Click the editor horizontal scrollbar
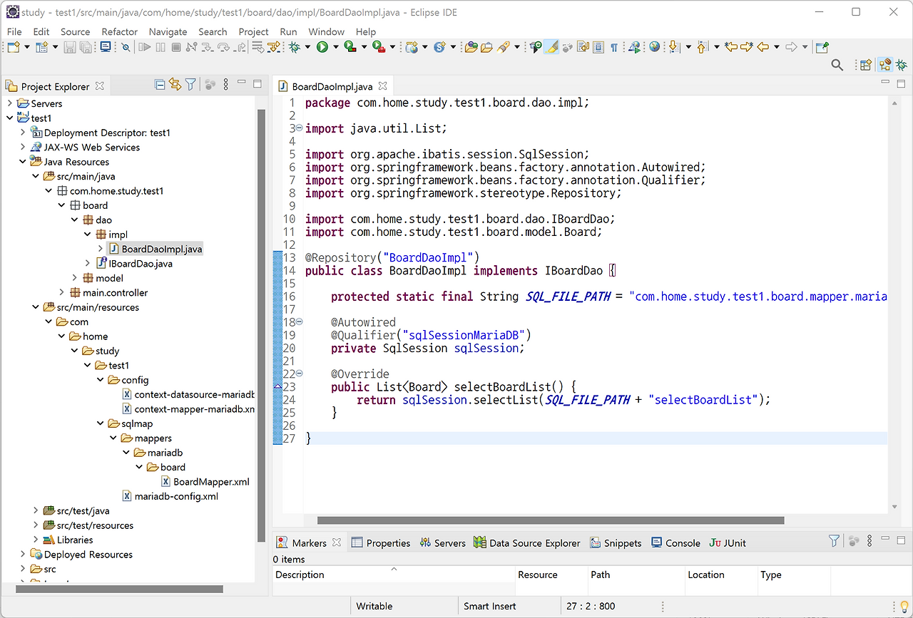Image resolution: width=913 pixels, height=618 pixels. click(549, 520)
